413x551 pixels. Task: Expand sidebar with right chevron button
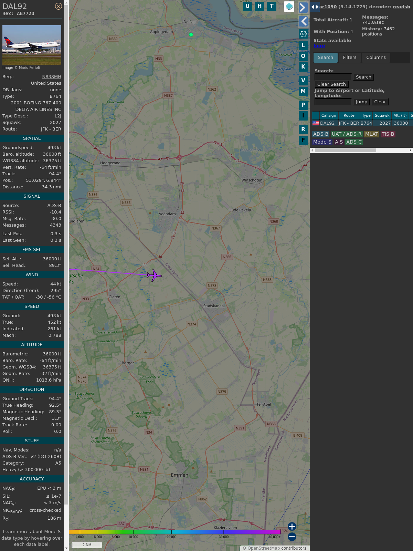coord(303,8)
